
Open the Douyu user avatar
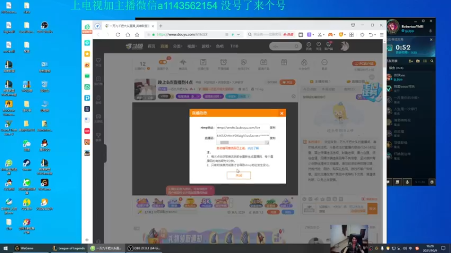[x=344, y=46]
